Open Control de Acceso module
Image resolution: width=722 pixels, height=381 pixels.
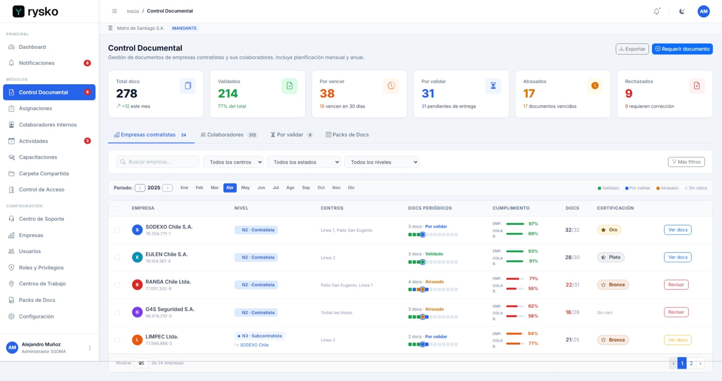point(49,190)
